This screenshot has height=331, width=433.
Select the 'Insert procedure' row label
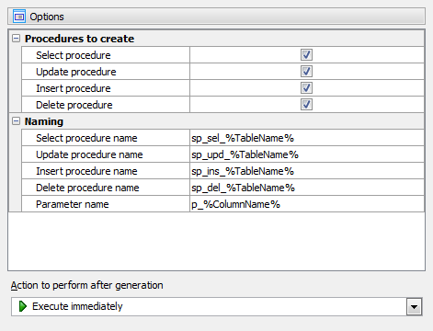[x=74, y=88]
